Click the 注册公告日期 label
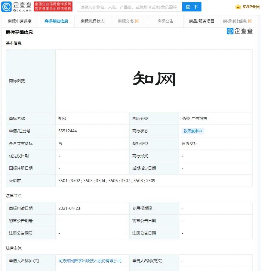This screenshot has width=261, height=271. click(x=144, y=233)
